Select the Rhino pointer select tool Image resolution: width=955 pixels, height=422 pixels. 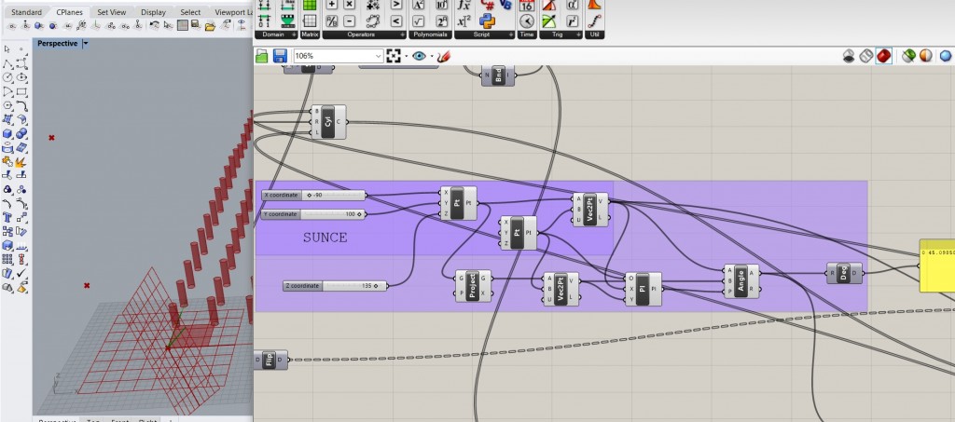click(7, 48)
